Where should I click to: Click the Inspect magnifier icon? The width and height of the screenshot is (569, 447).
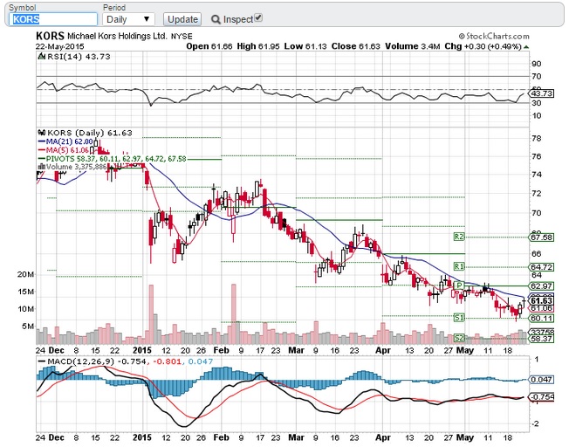[x=216, y=19]
